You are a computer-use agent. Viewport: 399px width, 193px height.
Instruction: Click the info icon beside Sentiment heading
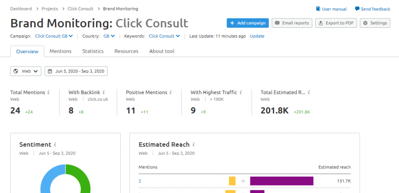(55, 145)
